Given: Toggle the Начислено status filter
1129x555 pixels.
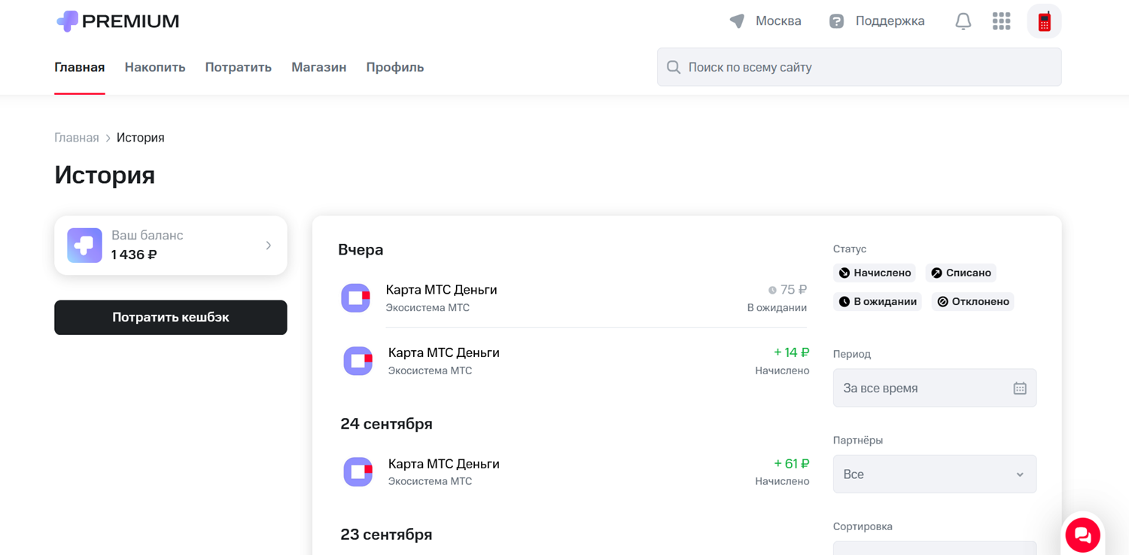Looking at the screenshot, I should coord(875,273).
